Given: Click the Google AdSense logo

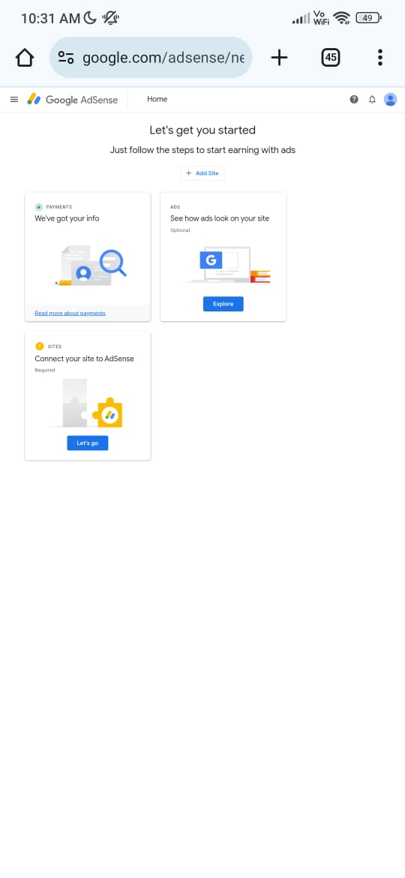Looking at the screenshot, I should click(73, 100).
